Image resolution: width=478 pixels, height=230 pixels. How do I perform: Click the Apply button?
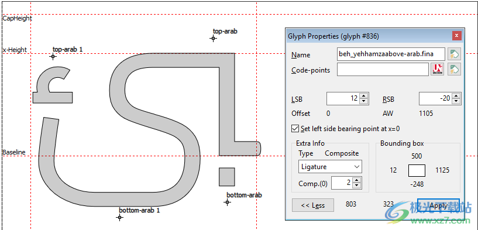(438, 205)
